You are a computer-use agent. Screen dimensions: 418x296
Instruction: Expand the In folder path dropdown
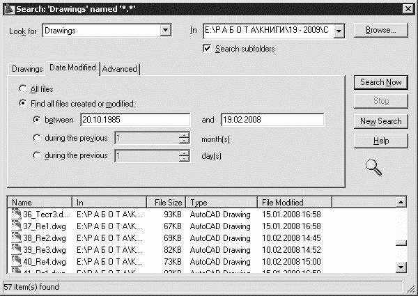pyautogui.click(x=339, y=31)
